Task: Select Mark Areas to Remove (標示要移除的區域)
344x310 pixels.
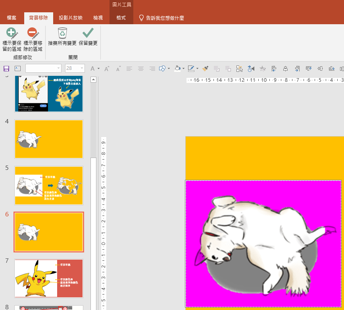Action: tap(33, 40)
